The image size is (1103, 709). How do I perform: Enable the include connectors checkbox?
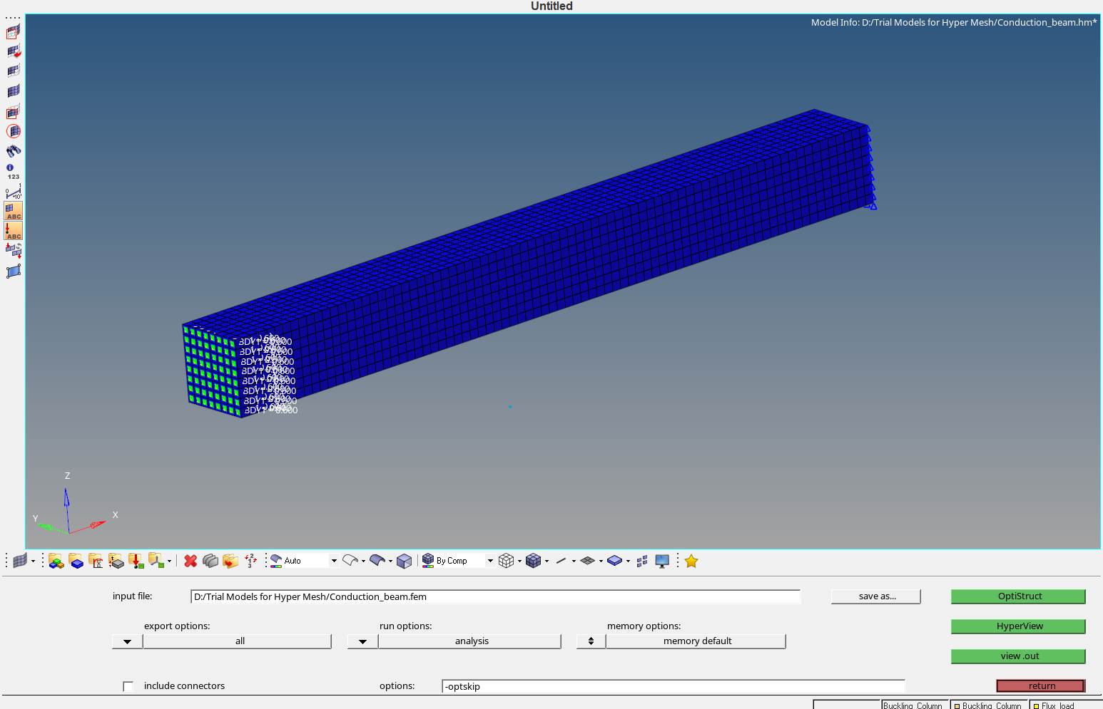coord(128,686)
